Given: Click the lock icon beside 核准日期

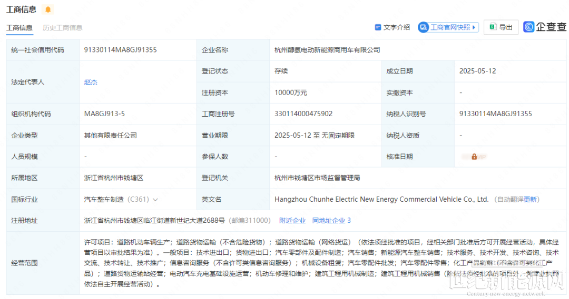Looking at the screenshot, I should click(x=474, y=157).
